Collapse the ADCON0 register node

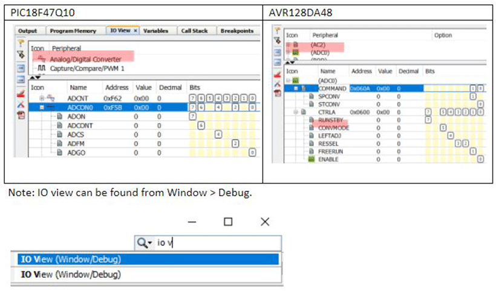click(x=42, y=107)
